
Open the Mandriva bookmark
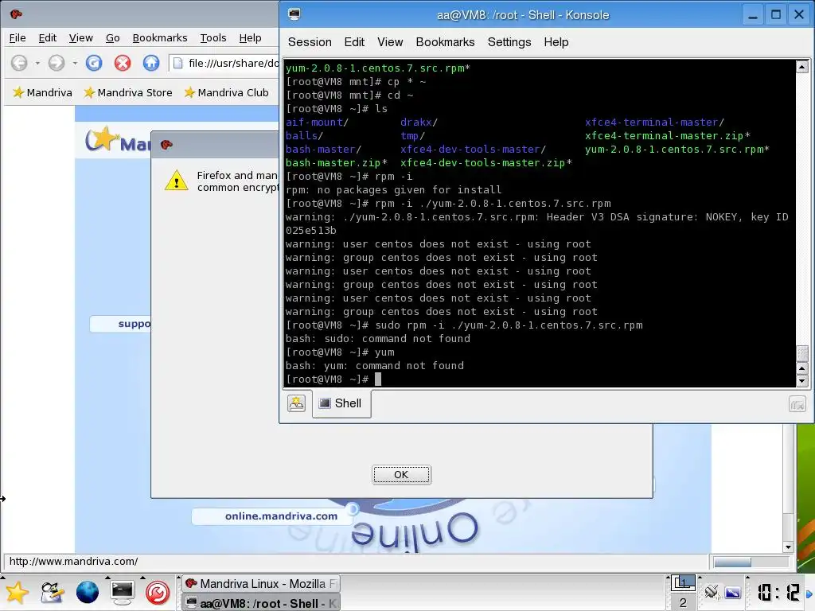click(42, 92)
